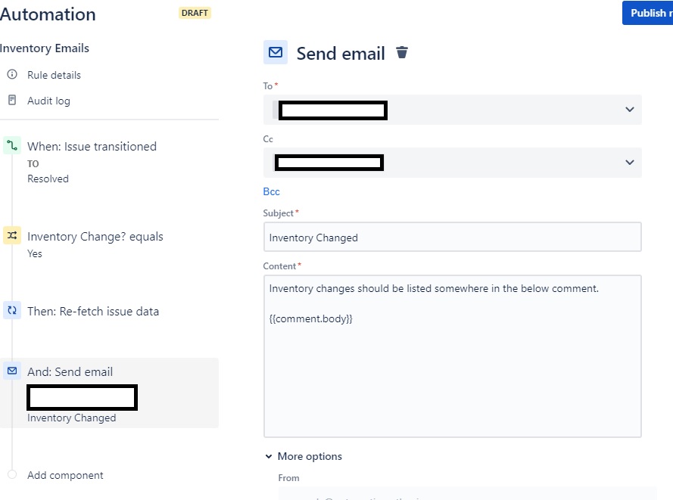Click the Audit log document icon
This screenshot has width=673, height=500.
click(12, 100)
